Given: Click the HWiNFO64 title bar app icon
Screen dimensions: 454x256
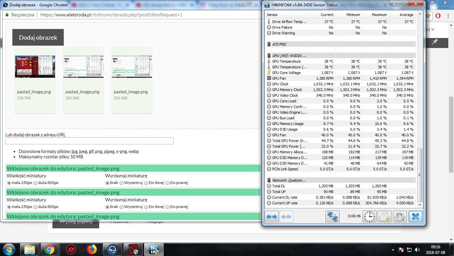Looking at the screenshot, I should [x=267, y=5].
